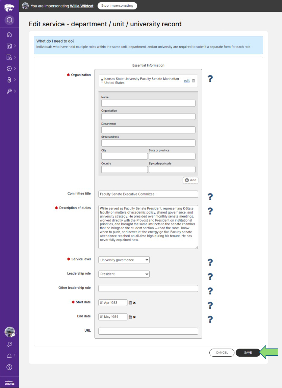Click the avatar beside impersonation notice
Screen dimensions: 282x388
point(26,6)
